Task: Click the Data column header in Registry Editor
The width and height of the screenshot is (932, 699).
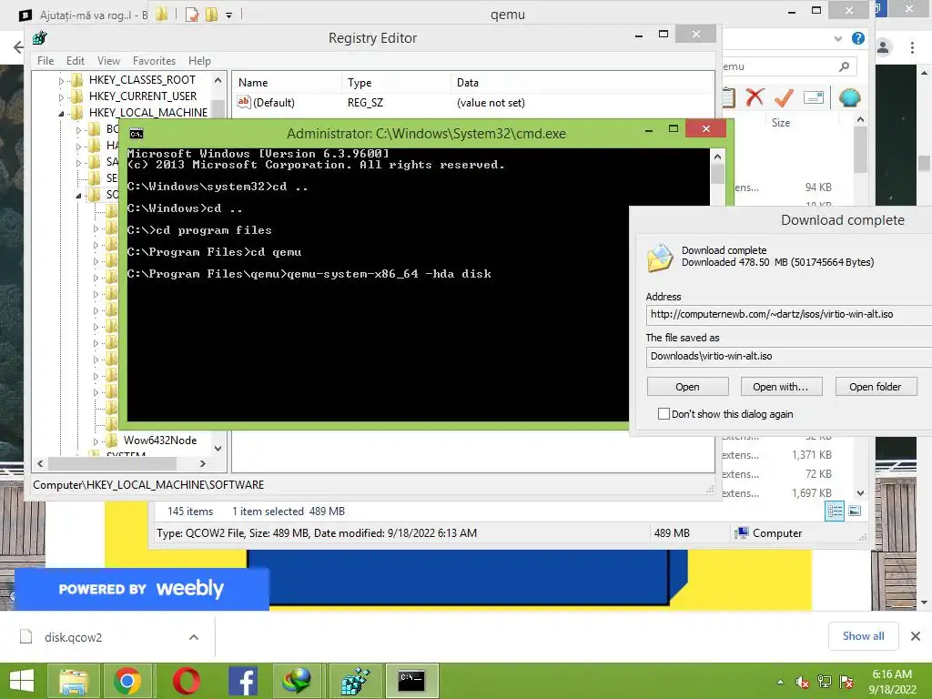Action: tap(582, 83)
